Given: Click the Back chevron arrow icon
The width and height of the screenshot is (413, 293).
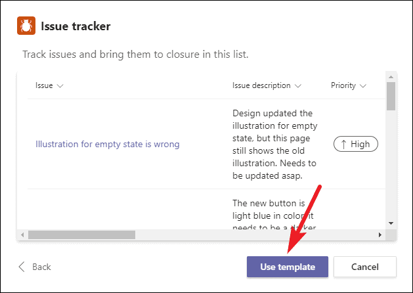Looking at the screenshot, I should point(22,267).
